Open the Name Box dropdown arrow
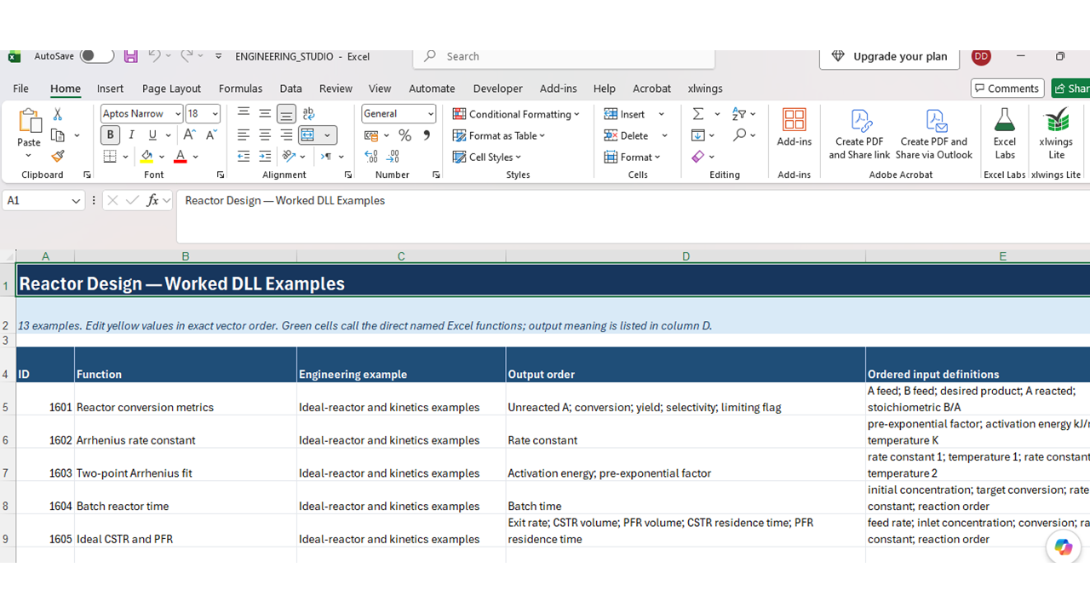Screen dimensions: 1090x613 [x=76, y=201]
